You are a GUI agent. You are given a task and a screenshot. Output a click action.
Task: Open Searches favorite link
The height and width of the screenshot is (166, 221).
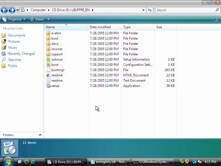[15, 60]
